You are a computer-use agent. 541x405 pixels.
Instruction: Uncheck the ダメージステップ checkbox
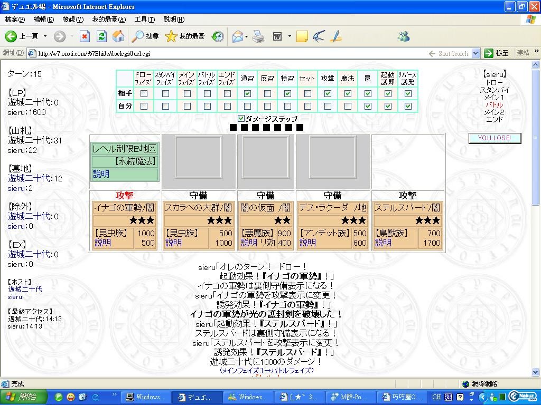(241, 119)
